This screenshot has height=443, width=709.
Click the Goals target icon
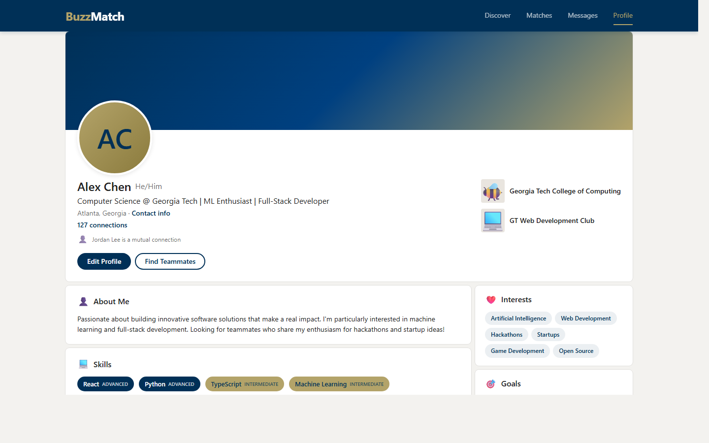tap(491, 384)
